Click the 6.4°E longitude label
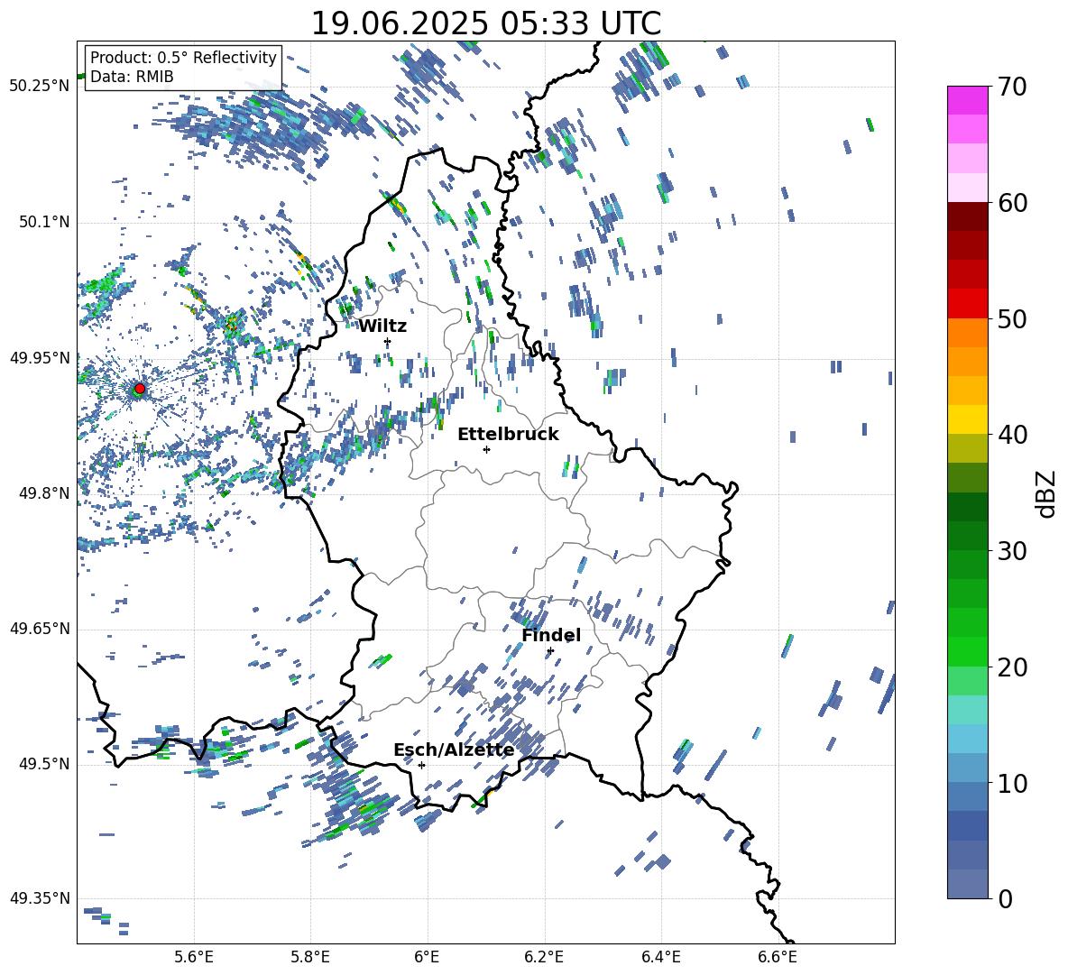Viewport: 1068px width, 975px height. pyautogui.click(x=660, y=957)
